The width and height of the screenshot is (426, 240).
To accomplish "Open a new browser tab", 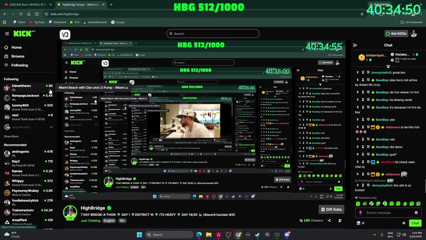I will click(111, 5).
